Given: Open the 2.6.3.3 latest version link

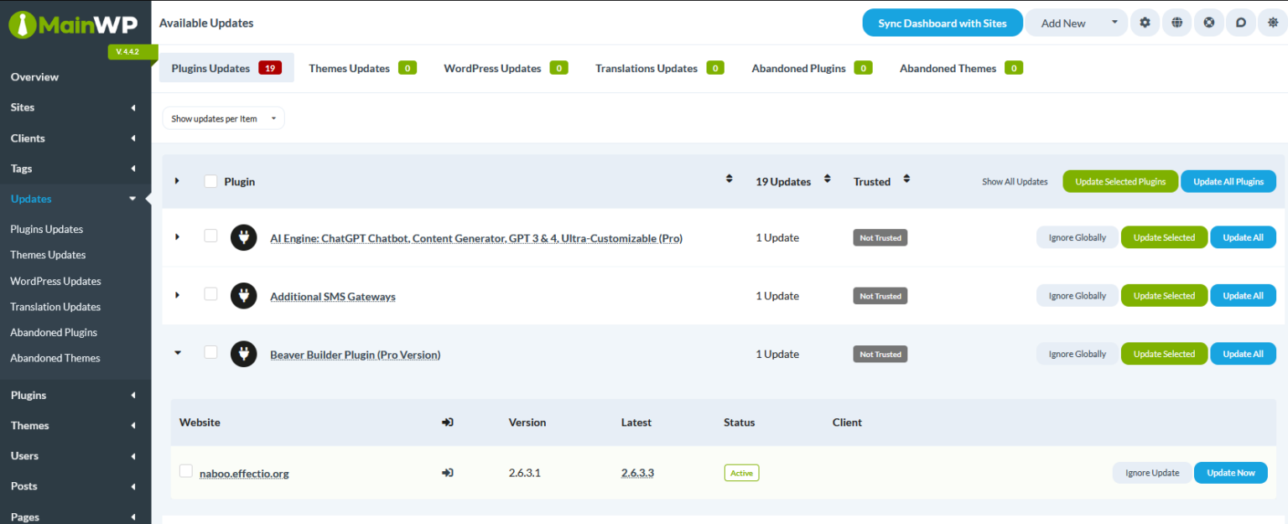Looking at the screenshot, I should (x=636, y=473).
